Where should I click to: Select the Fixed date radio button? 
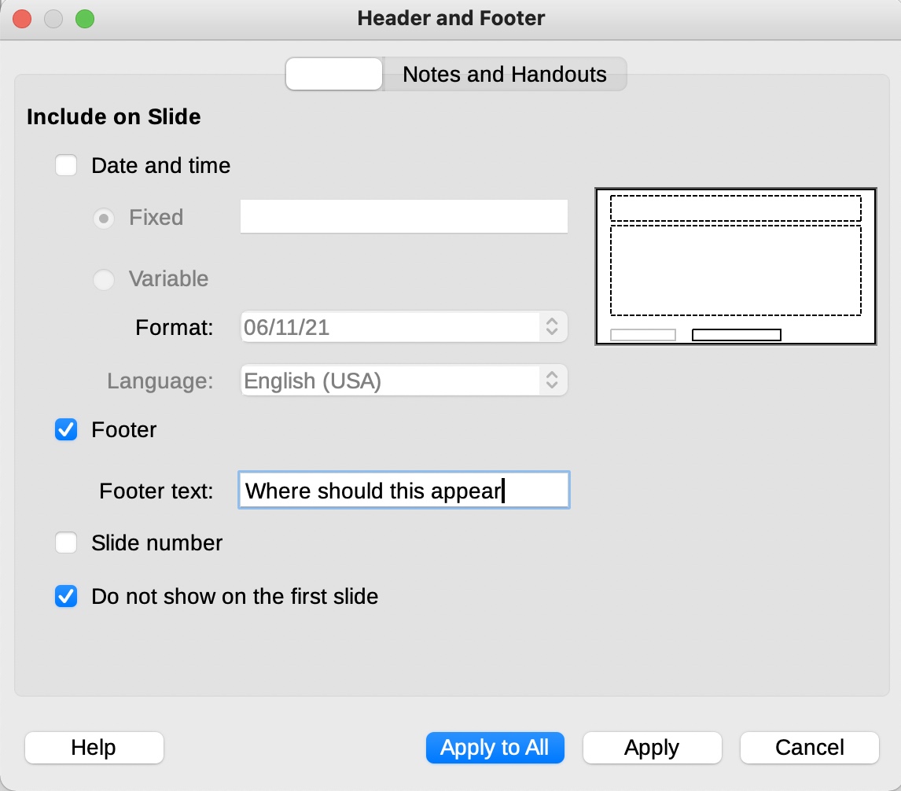pyautogui.click(x=103, y=218)
